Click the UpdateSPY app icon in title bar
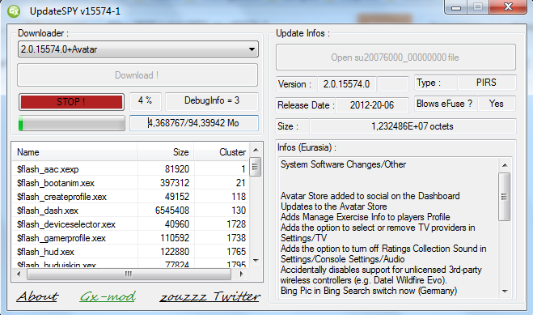533x315 pixels. [x=14, y=11]
